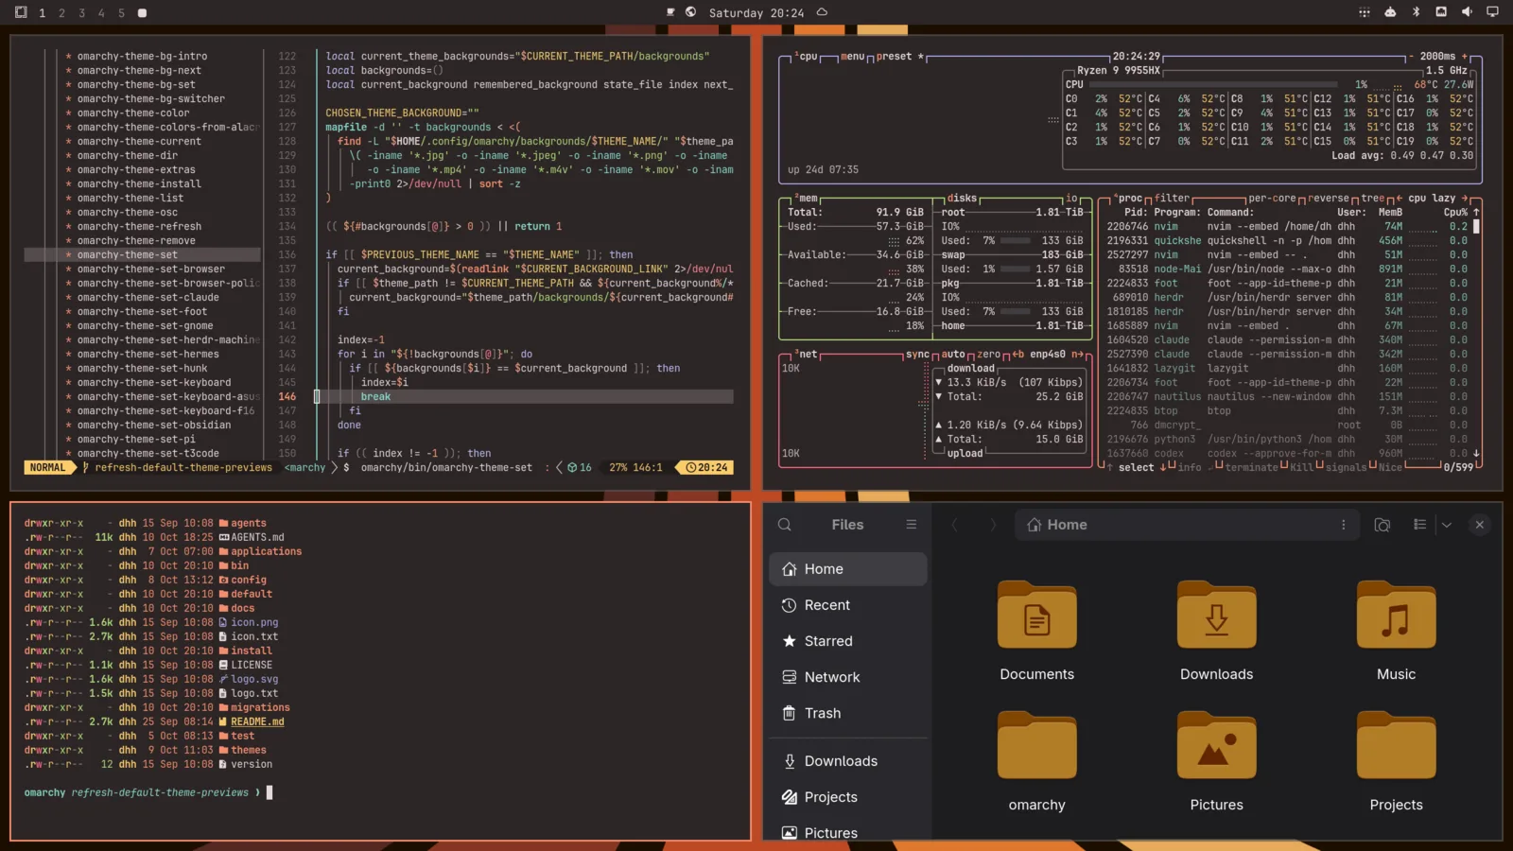Open the Downloads folder in the grid
Image resolution: width=1513 pixels, height=851 pixels.
click(x=1217, y=631)
